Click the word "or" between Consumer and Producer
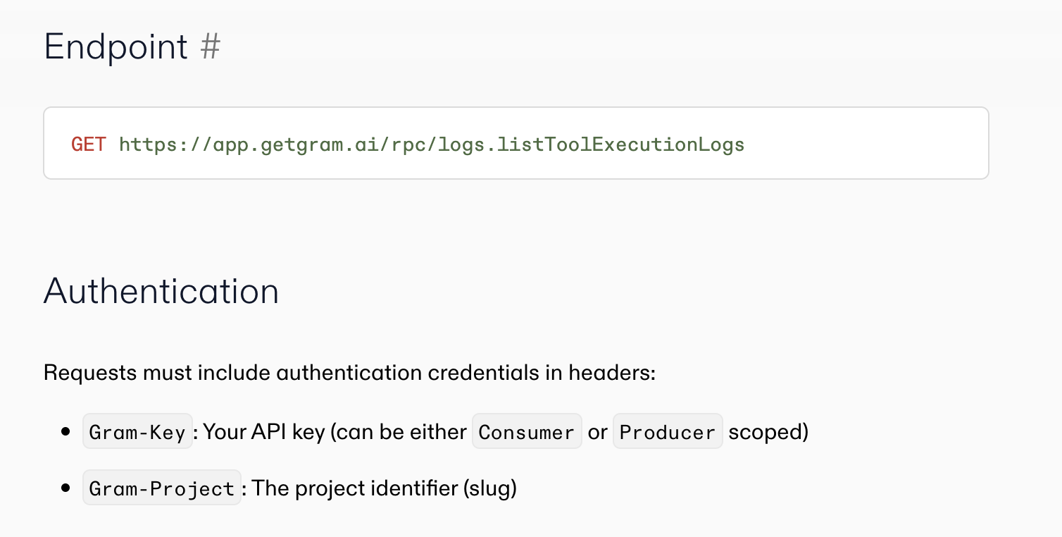This screenshot has height=537, width=1062. click(x=597, y=432)
